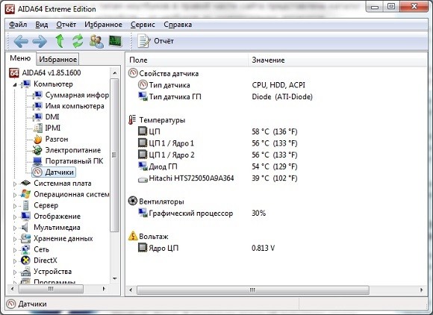Expand the Операционная система node

click(15, 195)
